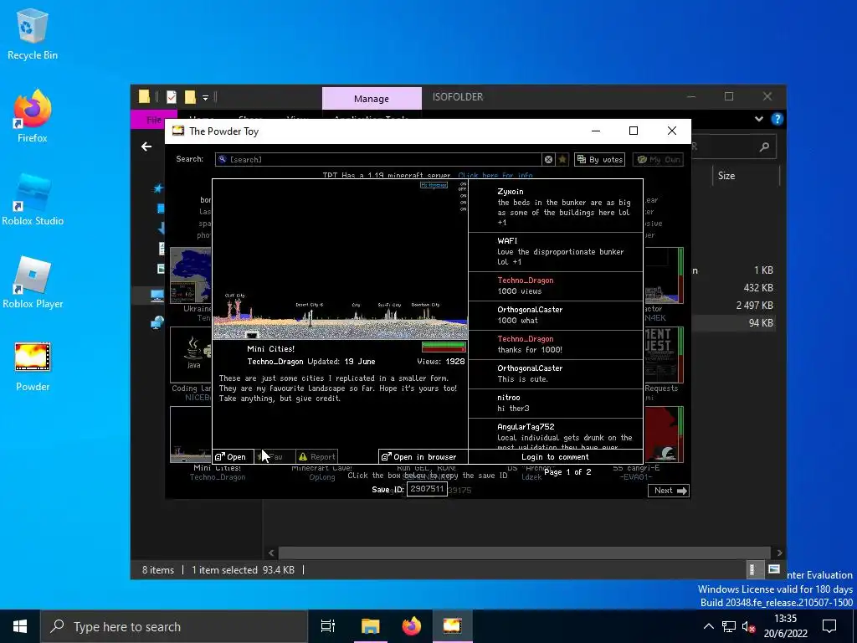857x643 pixels.
Task: Select the file row sized 432 KB
Action: pos(733,288)
